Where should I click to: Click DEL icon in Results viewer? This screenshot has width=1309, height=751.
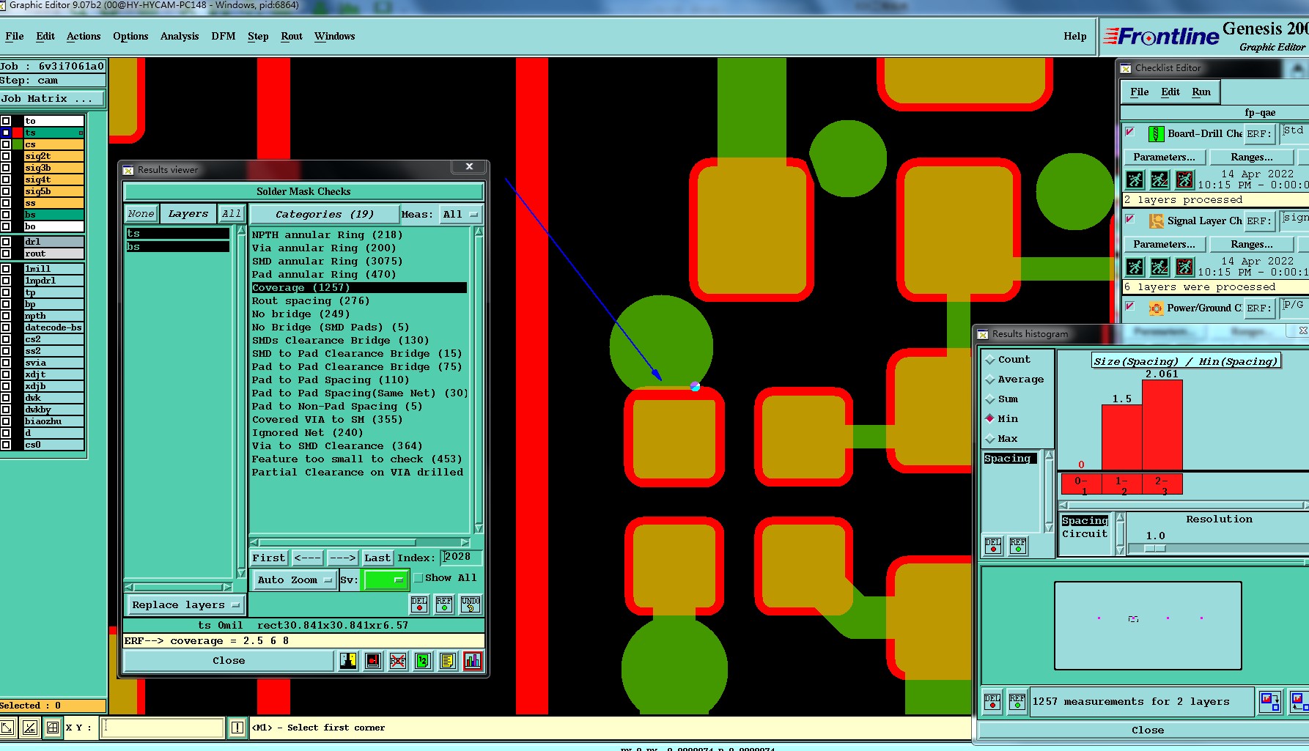coord(419,604)
